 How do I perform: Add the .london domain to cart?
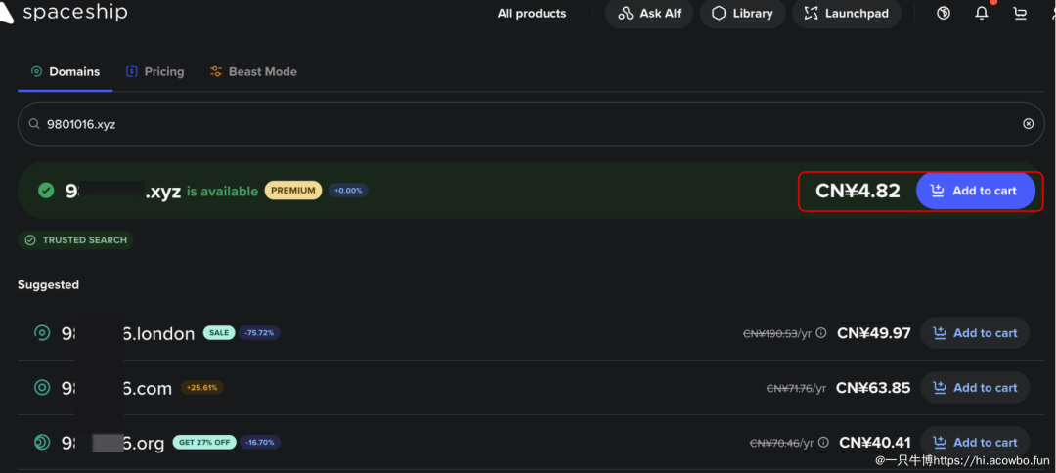(975, 333)
